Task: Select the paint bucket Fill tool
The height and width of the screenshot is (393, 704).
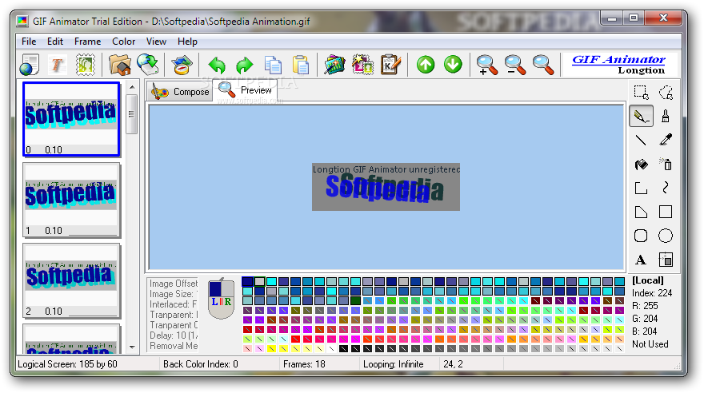Action: tap(641, 165)
